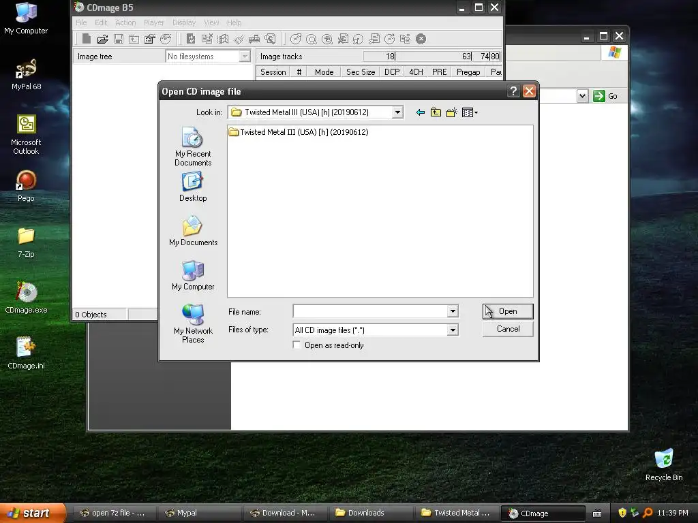Switch to Twisted Metal taskbar button
Image resolution: width=698 pixels, height=523 pixels.
click(x=457, y=513)
